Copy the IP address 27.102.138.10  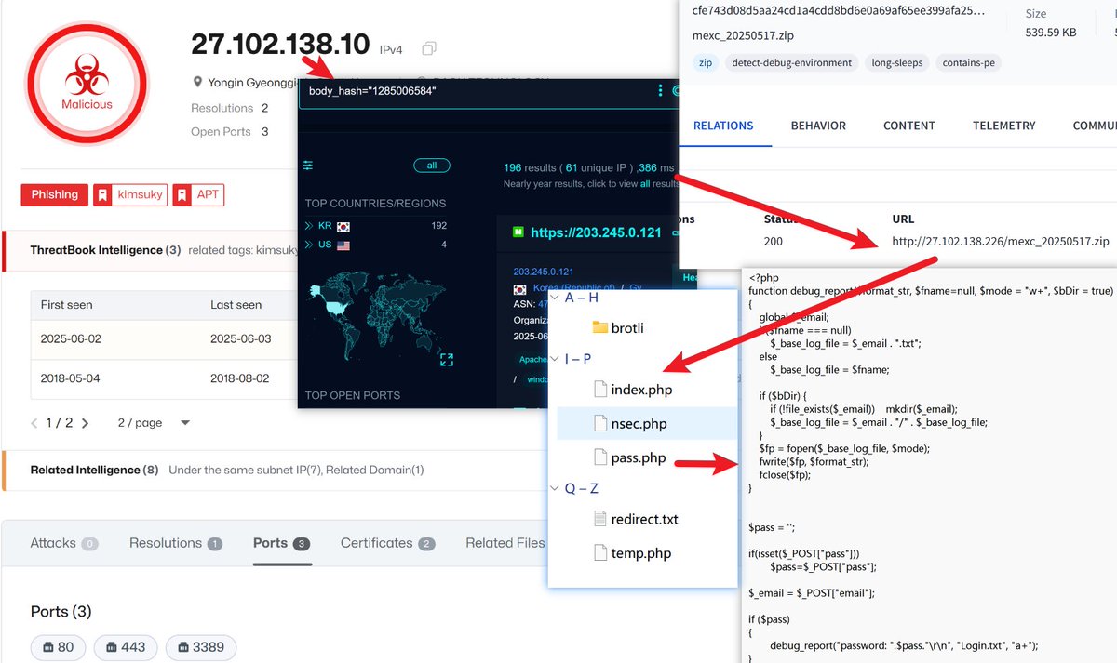[429, 48]
